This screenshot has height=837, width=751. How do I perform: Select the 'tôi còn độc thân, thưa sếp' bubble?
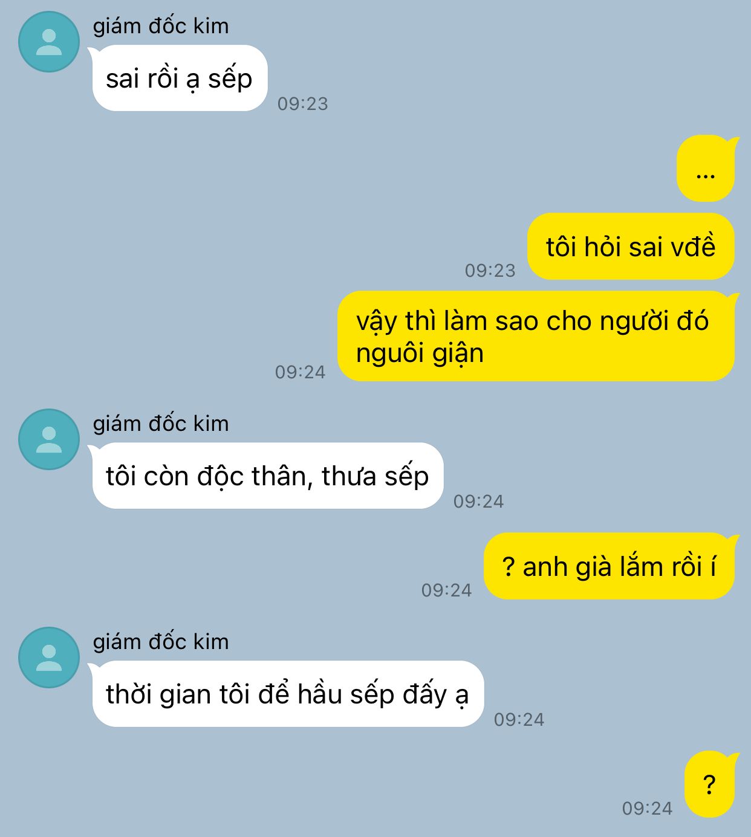click(267, 476)
